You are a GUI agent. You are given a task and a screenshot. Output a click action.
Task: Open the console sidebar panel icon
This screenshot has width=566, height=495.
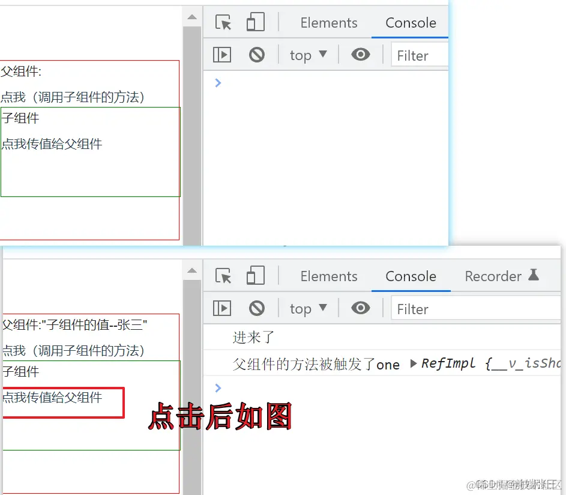coord(221,54)
